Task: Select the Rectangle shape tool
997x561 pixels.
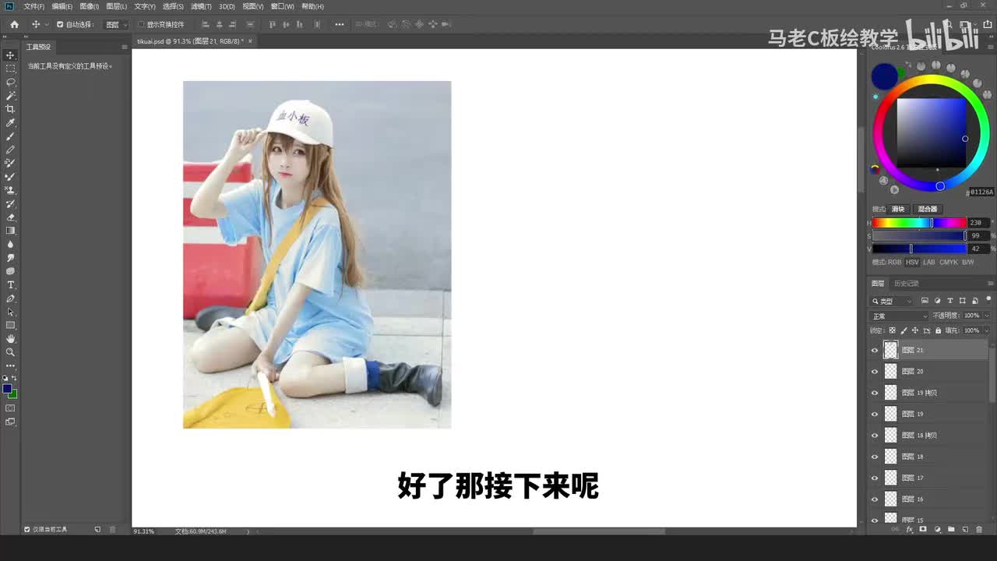Action: tap(10, 325)
